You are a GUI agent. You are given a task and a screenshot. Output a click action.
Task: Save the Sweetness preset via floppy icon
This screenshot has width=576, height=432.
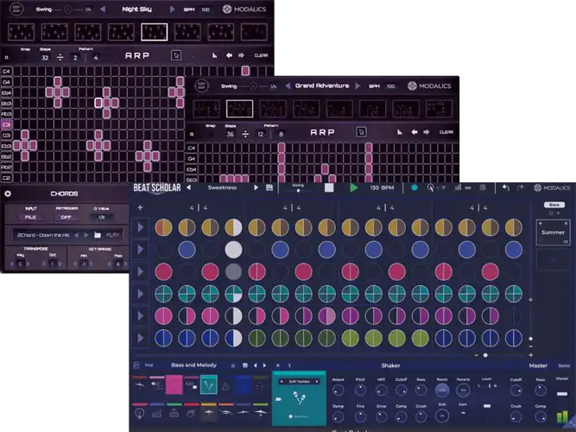pos(269,187)
